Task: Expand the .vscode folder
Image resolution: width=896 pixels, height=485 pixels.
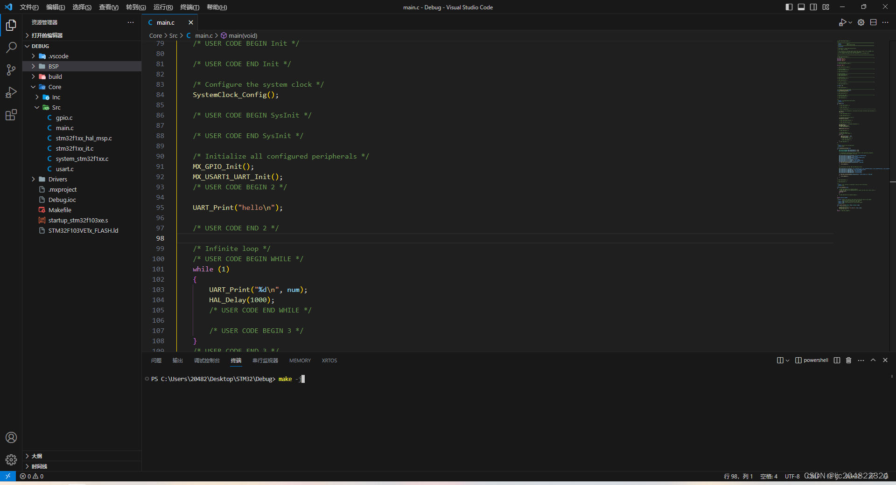Action: click(x=82, y=56)
